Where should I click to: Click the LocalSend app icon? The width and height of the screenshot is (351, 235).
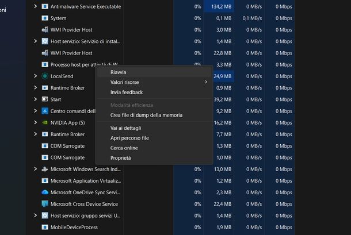[45, 76]
